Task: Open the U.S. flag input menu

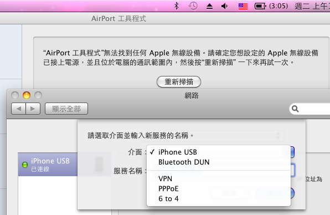Action: tap(243, 6)
